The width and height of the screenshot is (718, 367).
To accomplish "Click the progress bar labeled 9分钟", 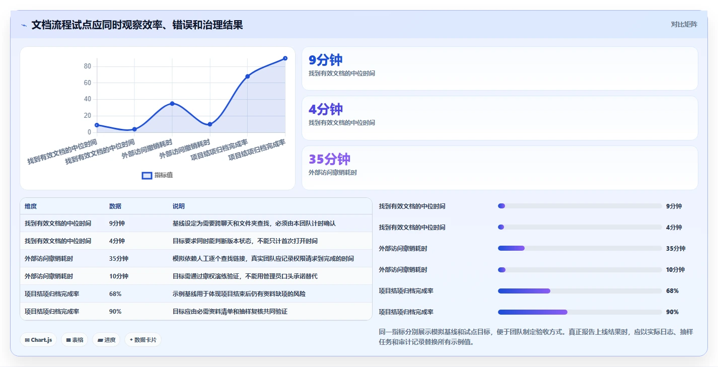I will tap(580, 206).
